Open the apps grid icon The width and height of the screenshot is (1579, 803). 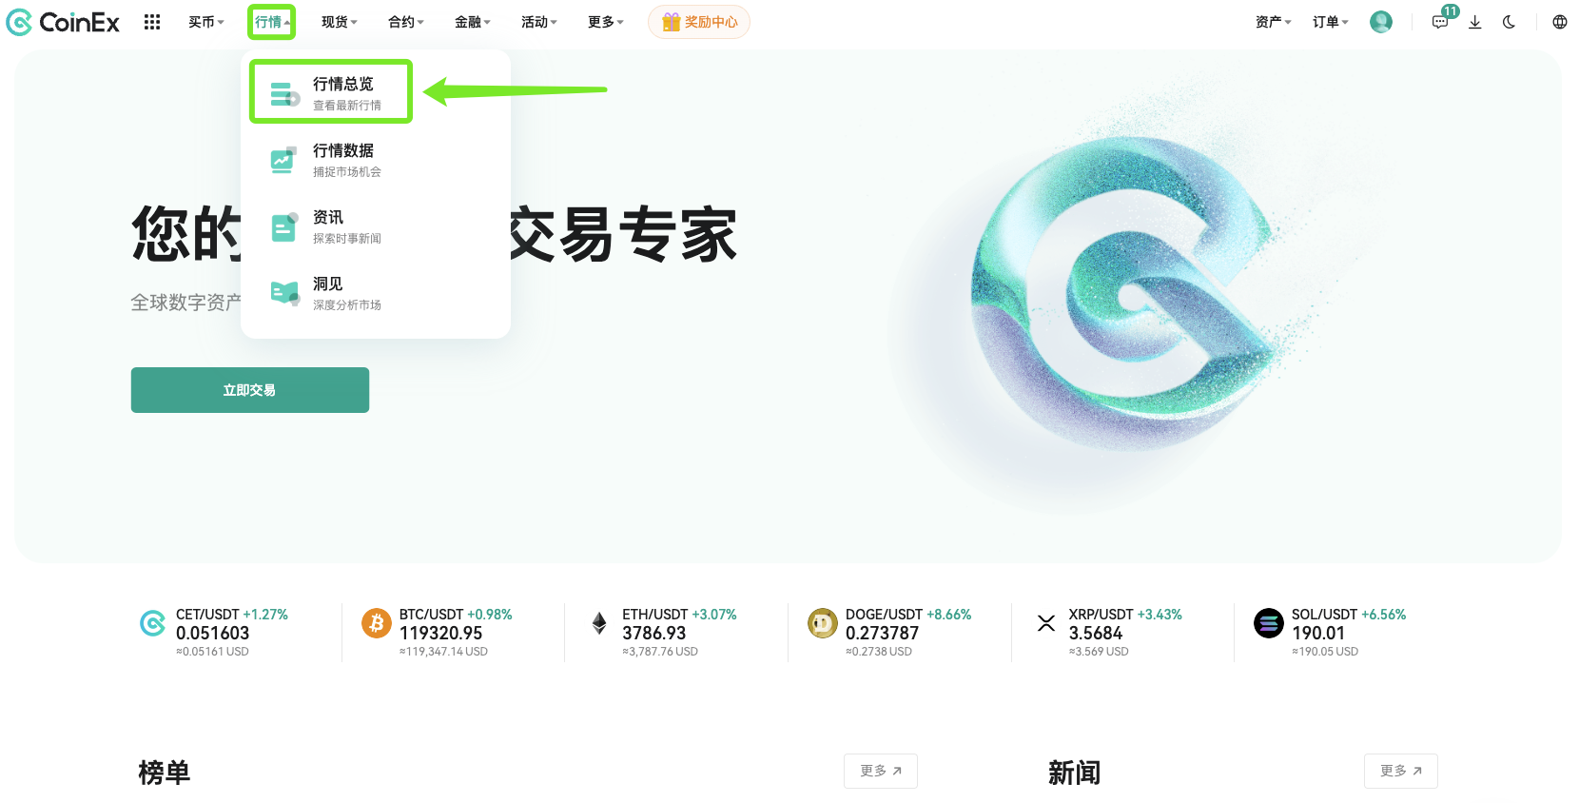(152, 22)
